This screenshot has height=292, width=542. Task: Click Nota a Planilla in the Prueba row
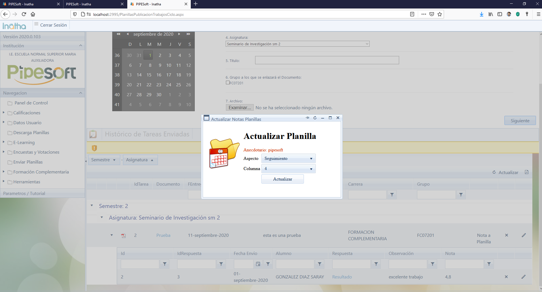(484, 239)
